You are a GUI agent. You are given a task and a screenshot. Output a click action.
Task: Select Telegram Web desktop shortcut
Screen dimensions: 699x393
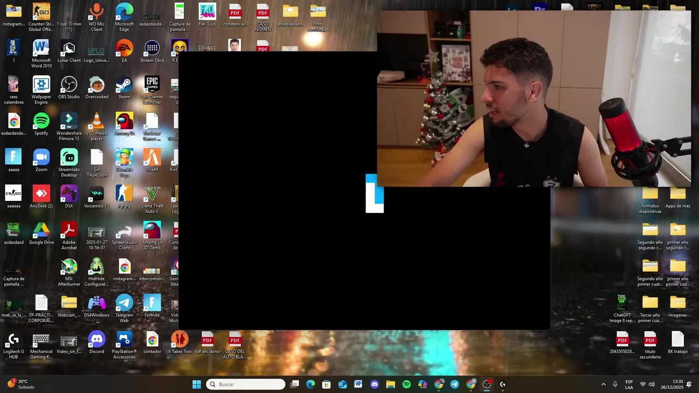125,308
